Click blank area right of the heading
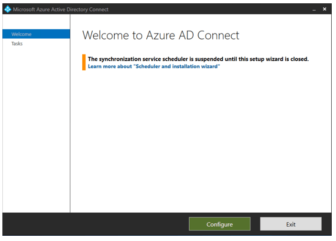Screen dimensions: 336x241 [287, 35]
